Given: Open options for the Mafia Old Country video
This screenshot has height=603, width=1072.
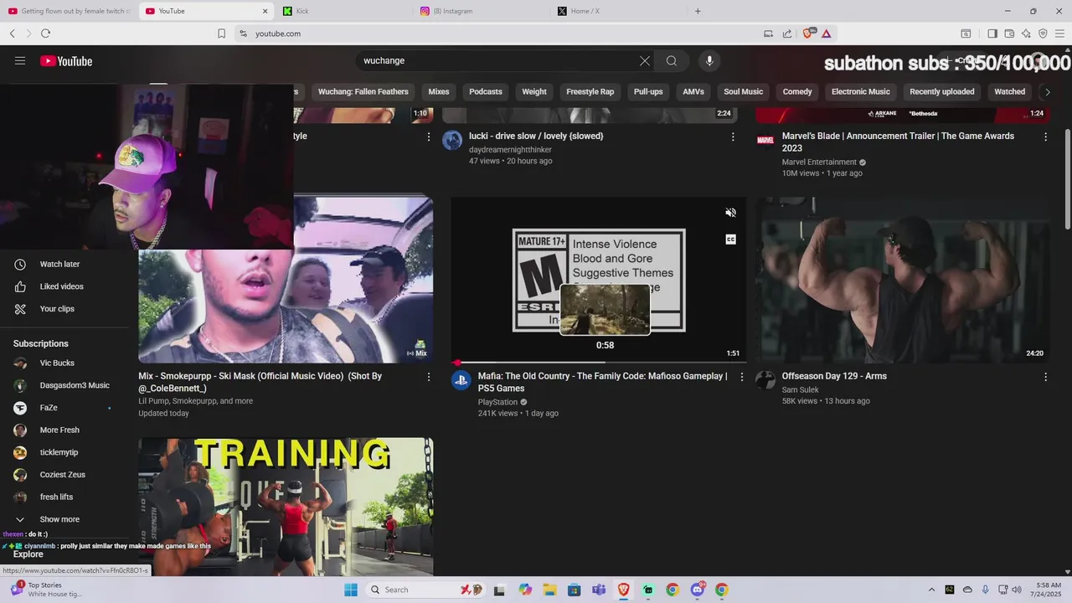Looking at the screenshot, I should click(x=741, y=377).
